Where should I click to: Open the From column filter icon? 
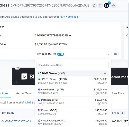(x=123, y=113)
